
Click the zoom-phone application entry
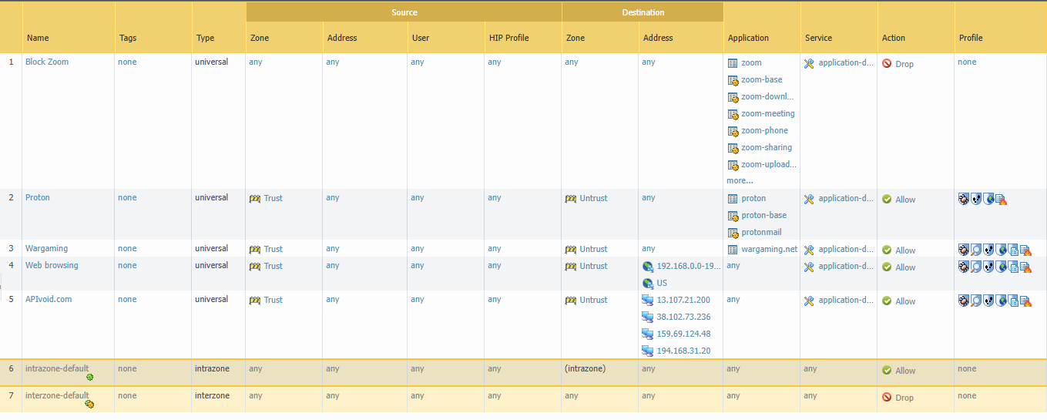(x=764, y=130)
